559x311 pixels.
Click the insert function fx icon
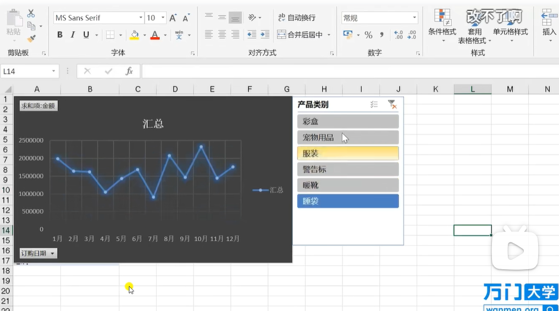(x=129, y=71)
